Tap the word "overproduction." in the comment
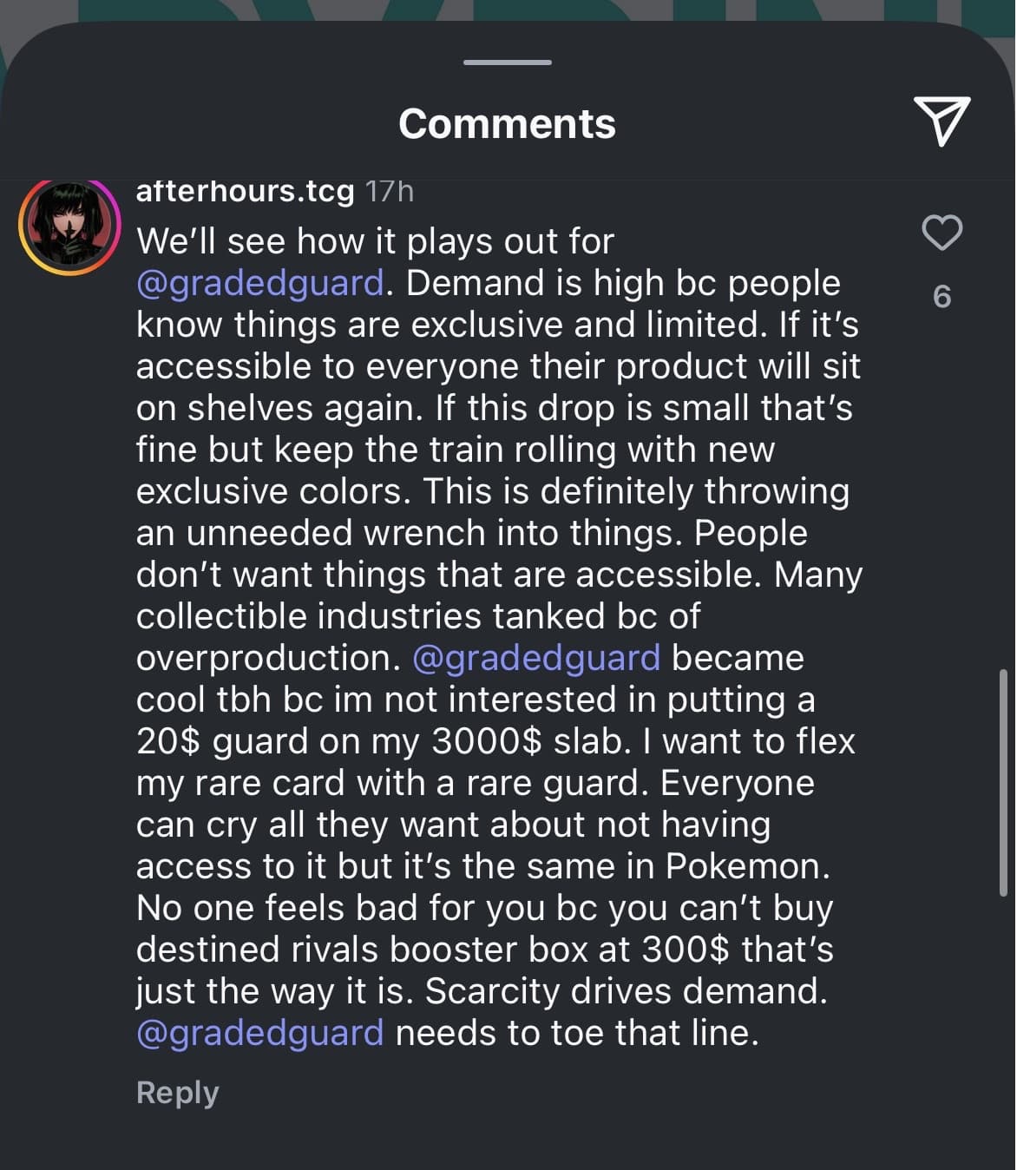This screenshot has height=1170, width=1017. [268, 658]
